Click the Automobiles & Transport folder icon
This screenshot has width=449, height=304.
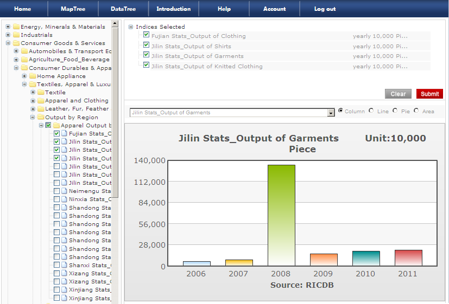pyautogui.click(x=24, y=51)
